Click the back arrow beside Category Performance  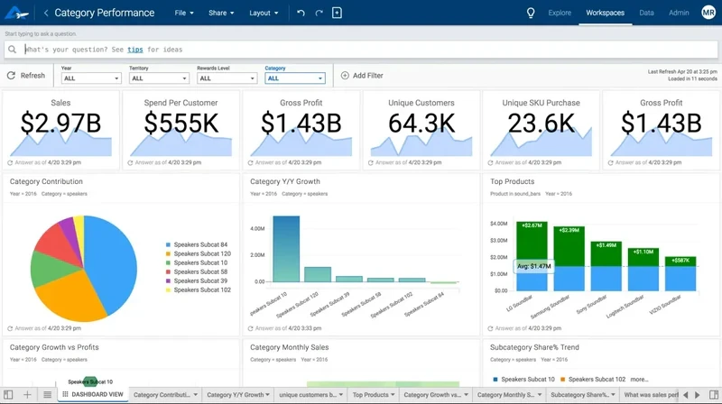coord(47,14)
